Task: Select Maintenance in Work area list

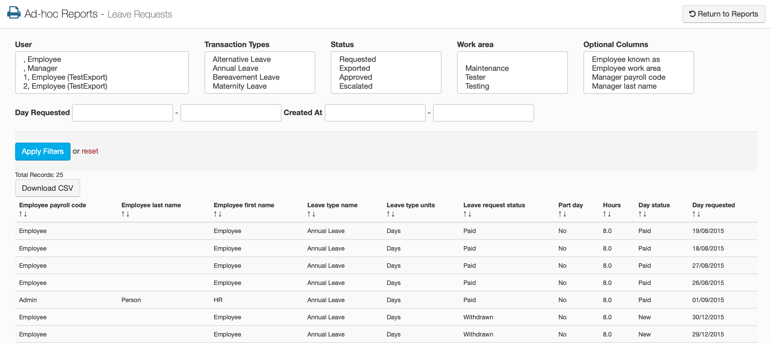Action: 487,68
